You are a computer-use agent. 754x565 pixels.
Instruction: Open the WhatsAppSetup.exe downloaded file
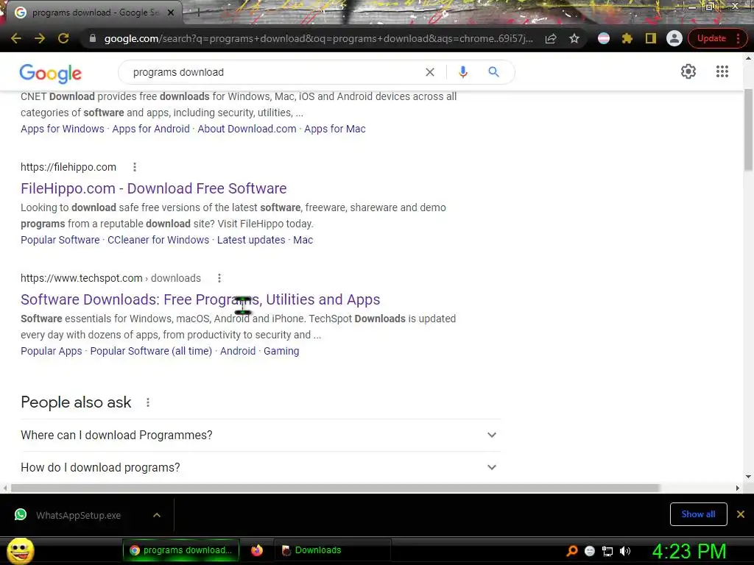(78, 515)
